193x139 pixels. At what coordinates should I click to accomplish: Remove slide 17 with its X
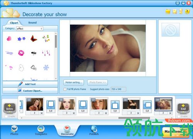[x=106, y=113]
